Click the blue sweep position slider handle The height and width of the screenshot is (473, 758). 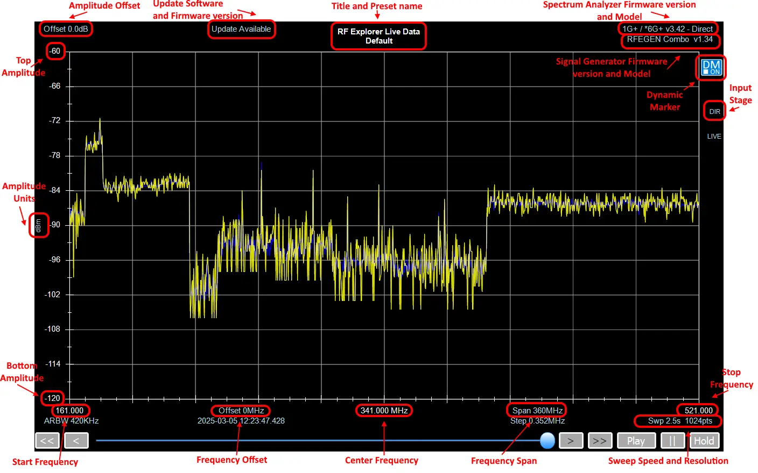[x=547, y=440]
